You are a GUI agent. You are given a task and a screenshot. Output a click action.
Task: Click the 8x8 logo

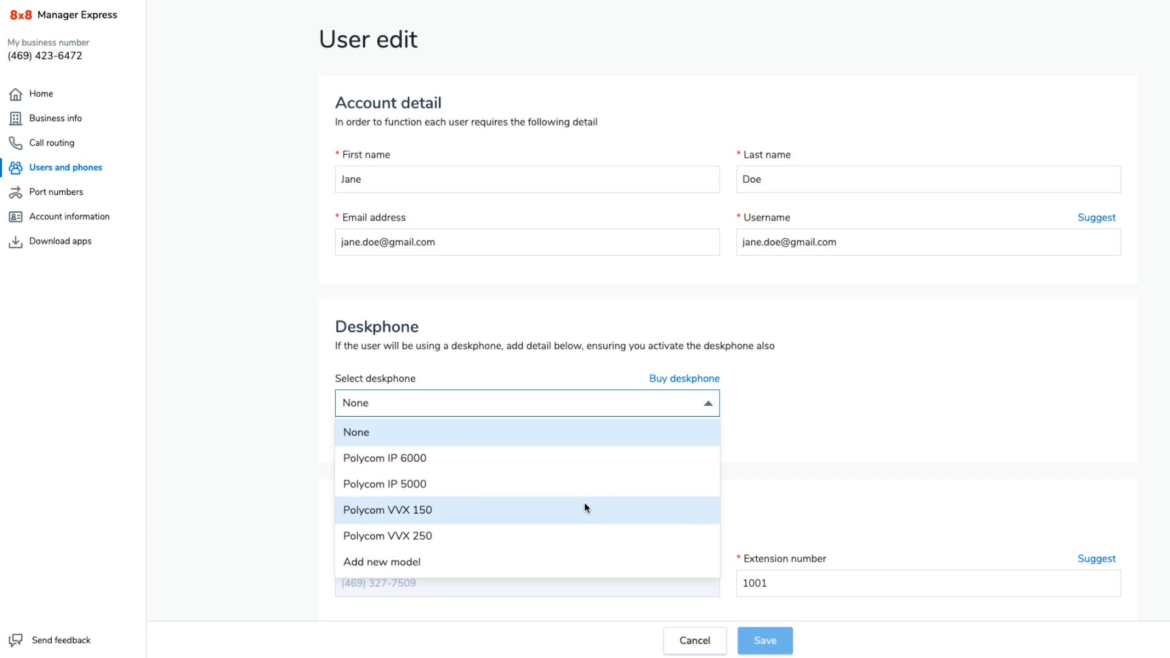click(21, 15)
